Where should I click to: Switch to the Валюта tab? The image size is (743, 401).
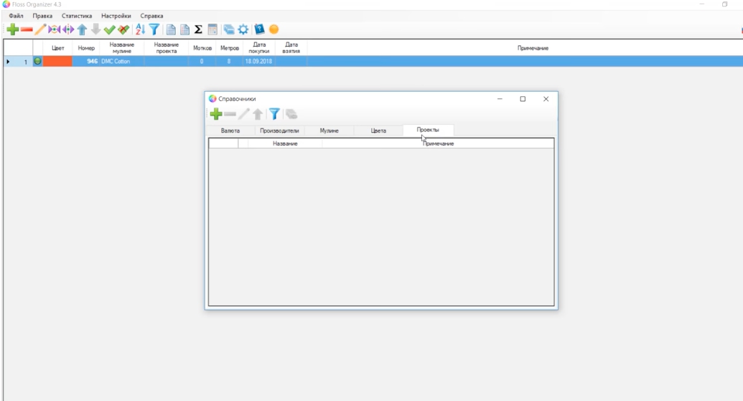pos(230,131)
